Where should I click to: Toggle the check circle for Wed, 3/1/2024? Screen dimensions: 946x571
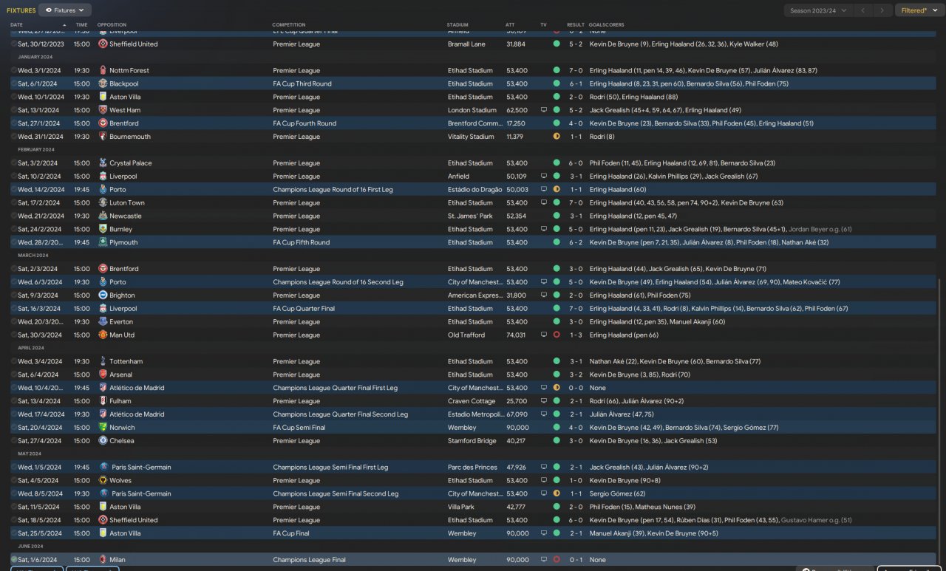pyautogui.click(x=14, y=70)
